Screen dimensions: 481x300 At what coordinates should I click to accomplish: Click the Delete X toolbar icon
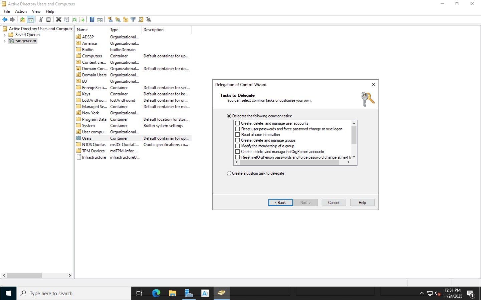[x=58, y=20]
